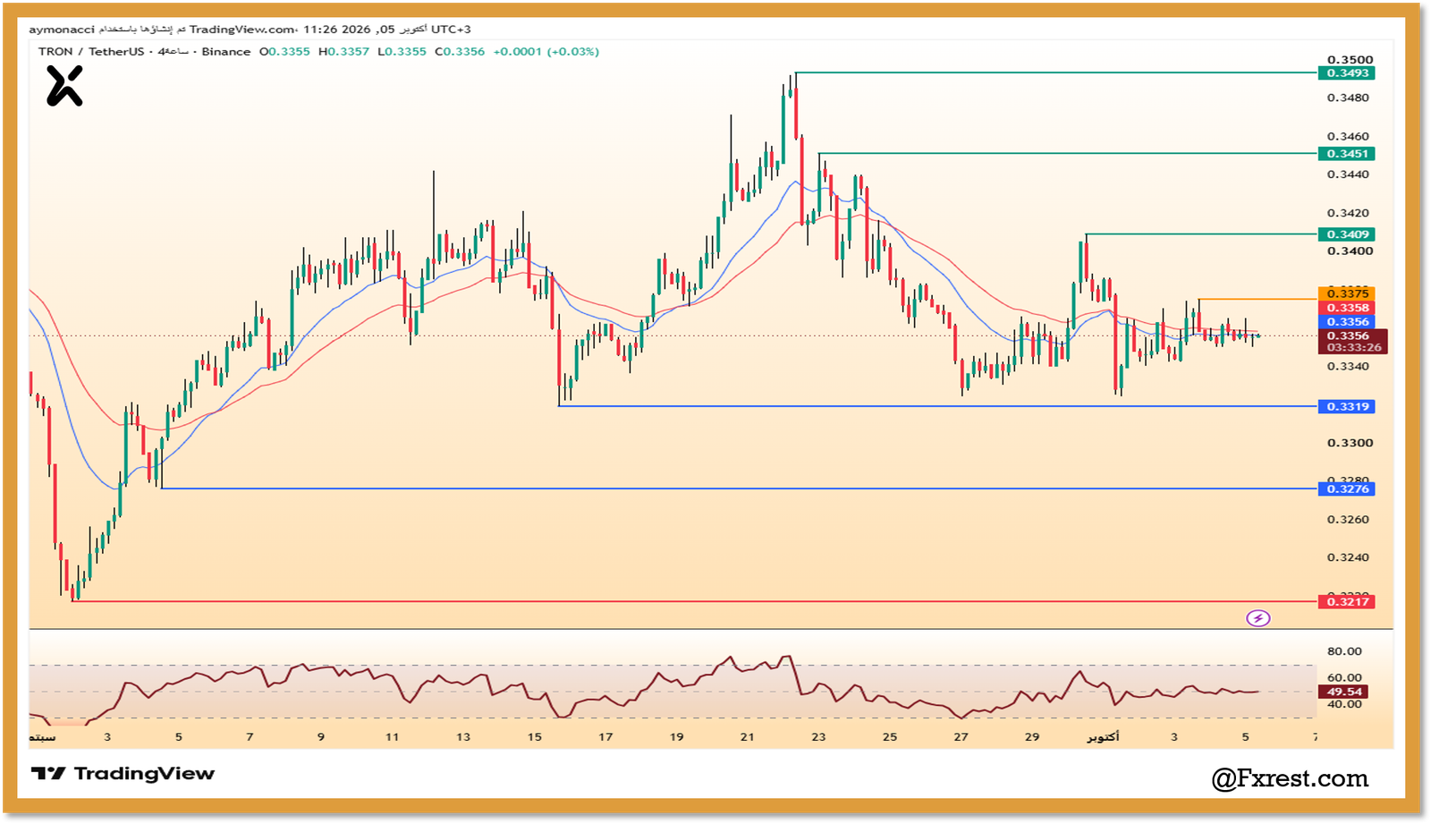Click the 80.00 RSI axis label
1431x824 pixels.
(1344, 651)
